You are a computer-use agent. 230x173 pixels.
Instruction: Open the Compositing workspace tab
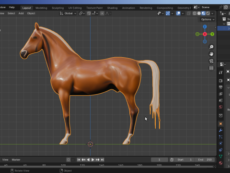(165, 8)
